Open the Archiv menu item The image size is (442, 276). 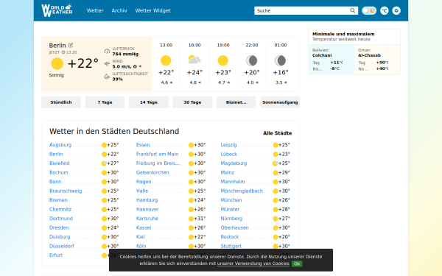tap(119, 11)
